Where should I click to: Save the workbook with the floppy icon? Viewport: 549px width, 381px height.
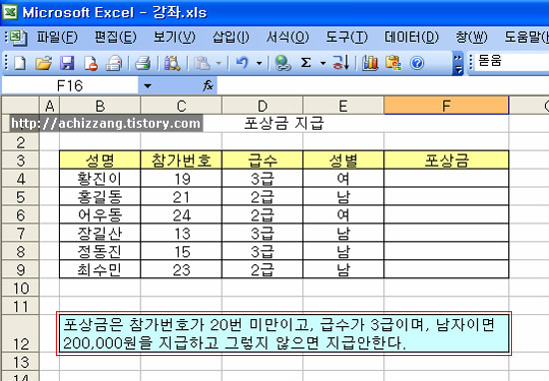(67, 63)
